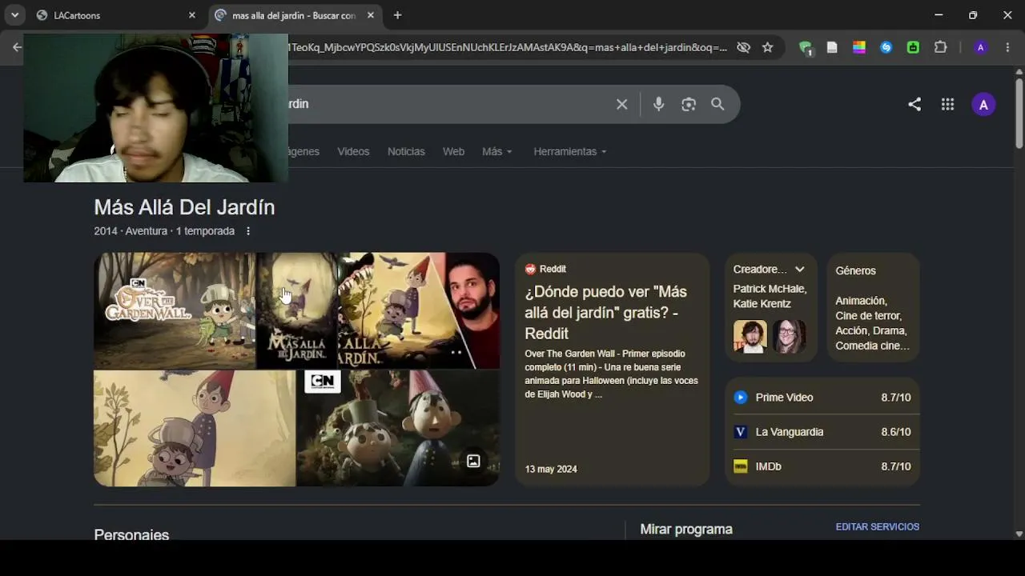Screen dimensions: 1025x576
Task: Open the Google apps grid
Action: (x=947, y=104)
